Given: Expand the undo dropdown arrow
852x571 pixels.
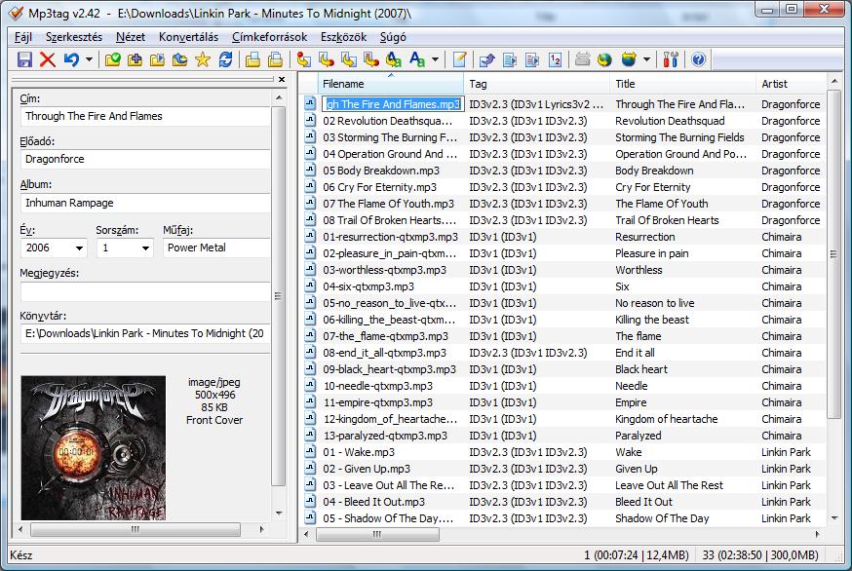Looking at the screenshot, I should click(x=90, y=60).
